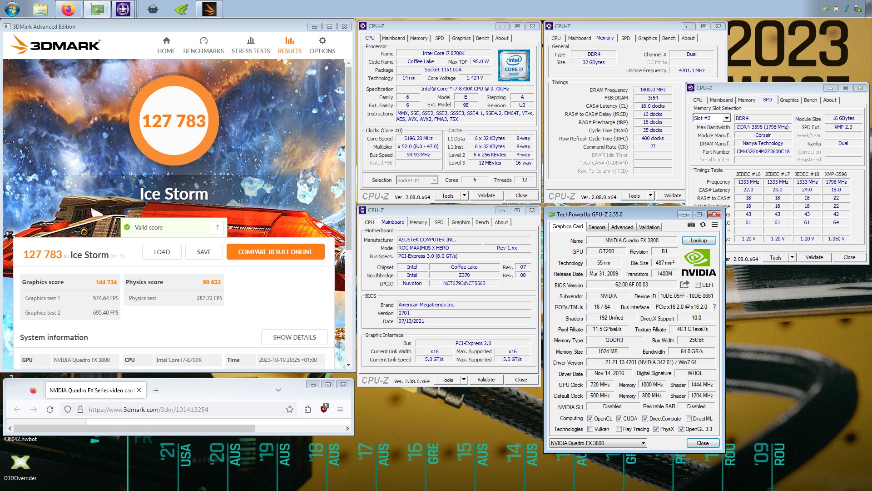Image resolution: width=872 pixels, height=491 pixels.
Task: Refresh GPU-Z data with the refresh icon
Action: pos(703,225)
